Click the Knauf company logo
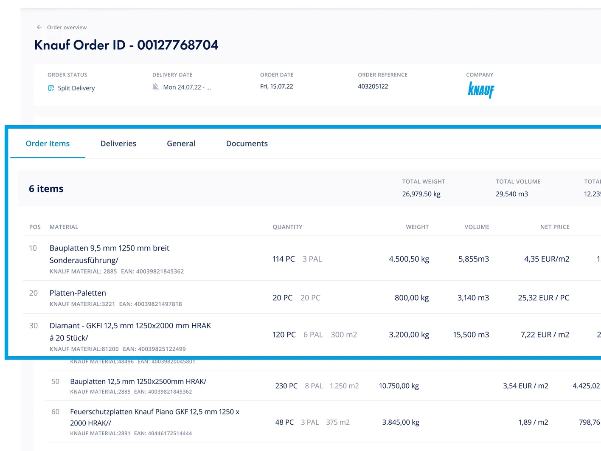Viewport: 601px width, 451px height. pos(481,90)
